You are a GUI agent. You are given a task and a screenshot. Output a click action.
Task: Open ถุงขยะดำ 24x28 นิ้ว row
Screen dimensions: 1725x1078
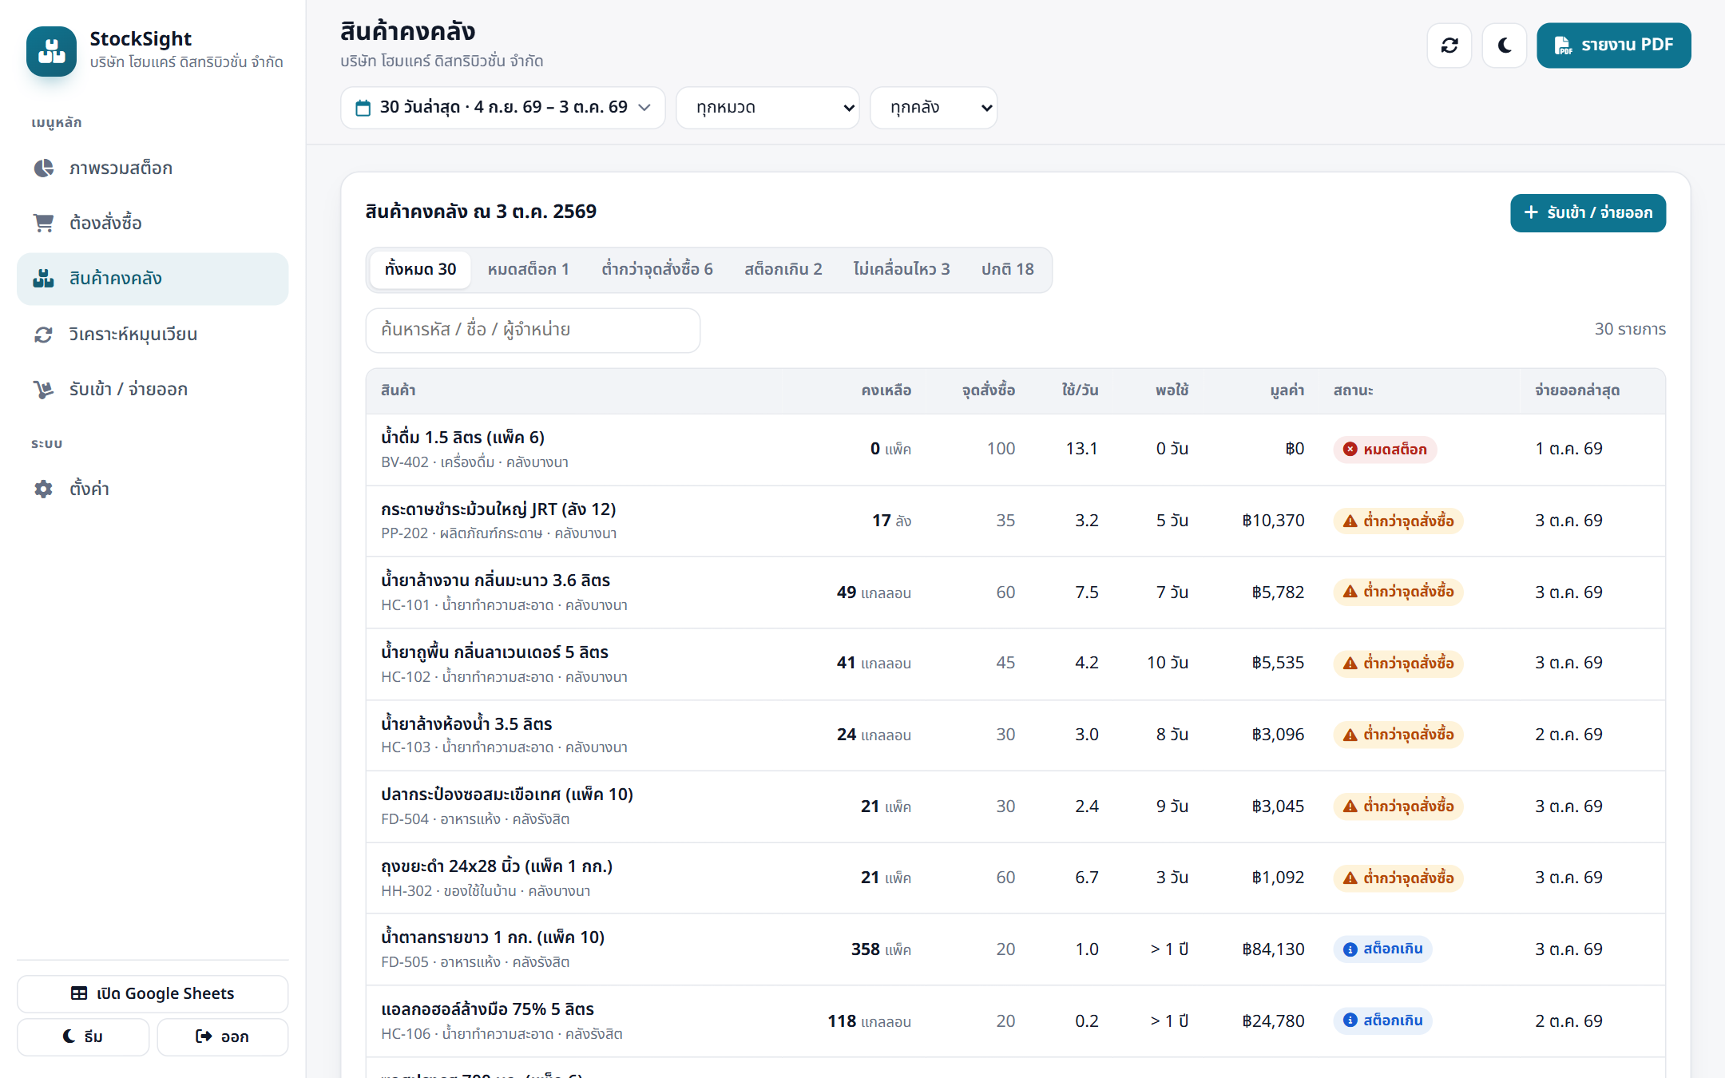click(x=1015, y=878)
